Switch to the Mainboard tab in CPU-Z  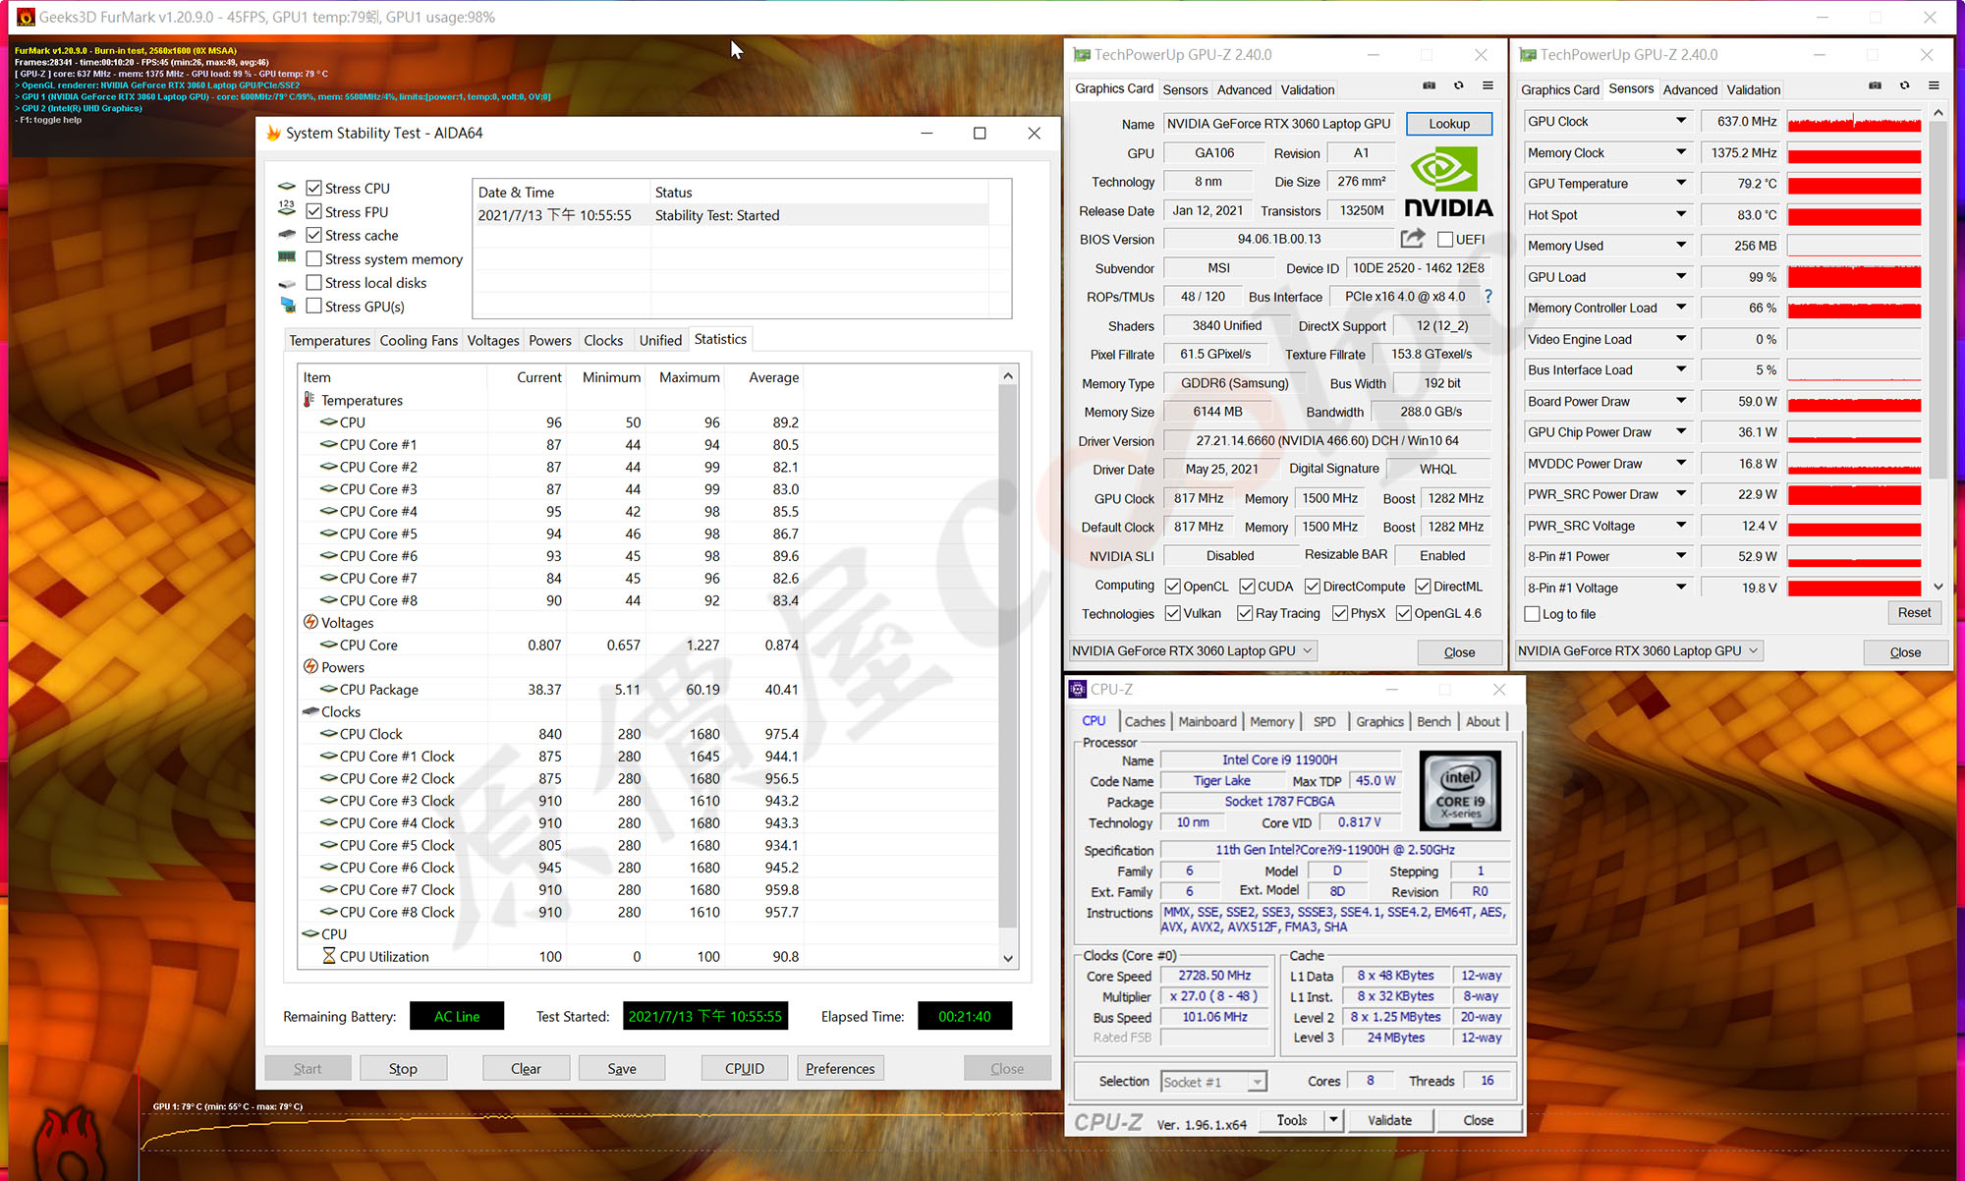tap(1207, 721)
